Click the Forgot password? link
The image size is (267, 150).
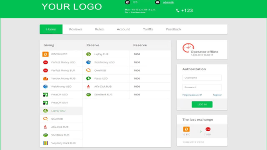[192, 95]
